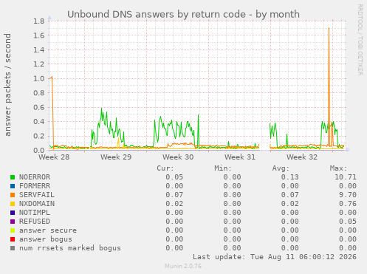Click the green NOERROR peak near Week 29
This screenshot has width=367, height=274.
[x=101, y=109]
